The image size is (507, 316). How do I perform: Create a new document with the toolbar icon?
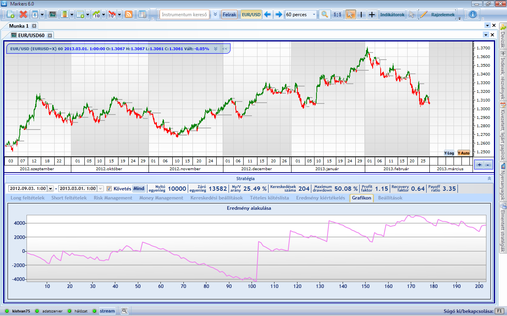point(10,15)
